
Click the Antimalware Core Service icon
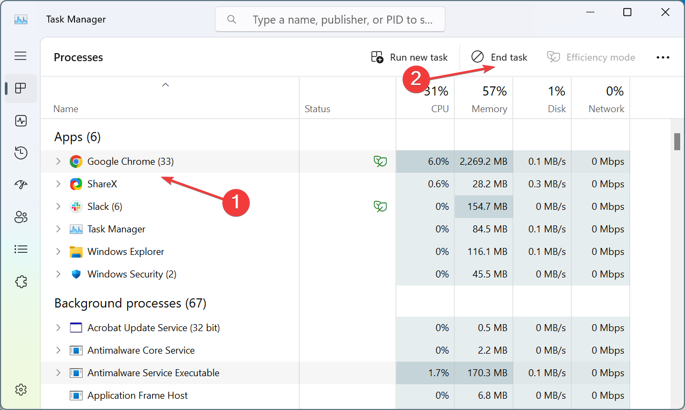[76, 350]
